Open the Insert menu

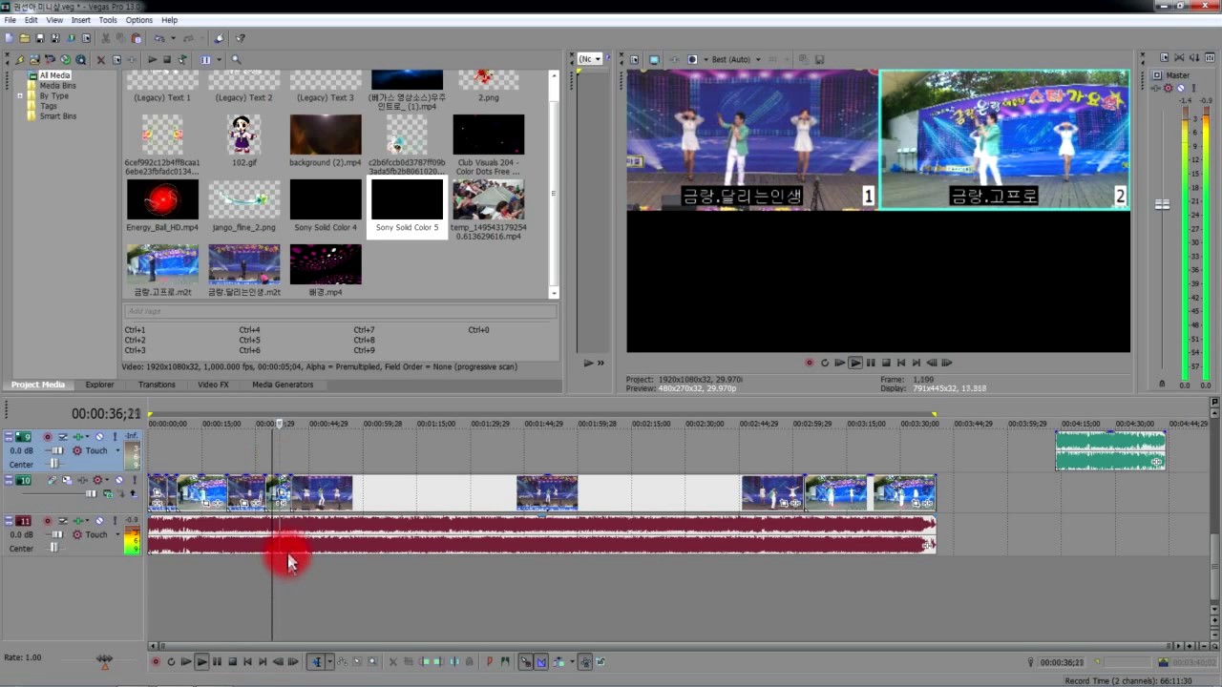[x=81, y=20]
